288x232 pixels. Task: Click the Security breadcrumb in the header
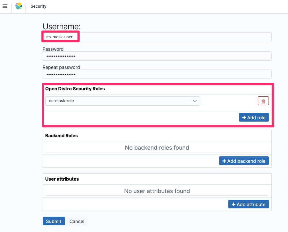(38, 6)
